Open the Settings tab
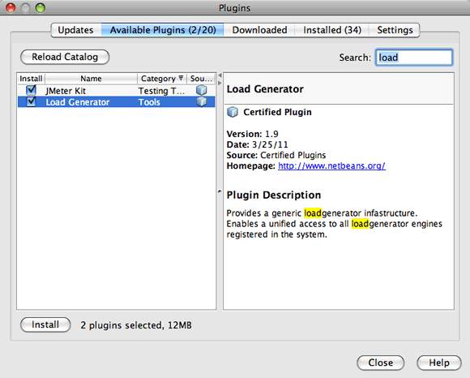This screenshot has height=378, width=470. pyautogui.click(x=395, y=30)
